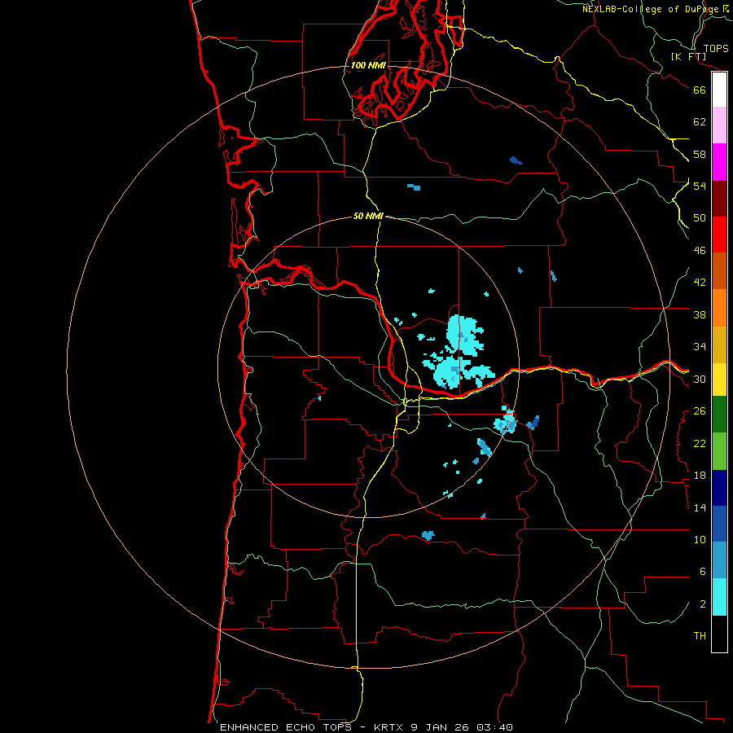This screenshot has height=733, width=733.
Task: Click the legend value "26"
Action: pos(700,411)
